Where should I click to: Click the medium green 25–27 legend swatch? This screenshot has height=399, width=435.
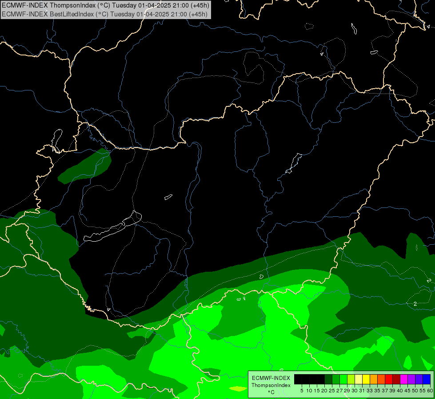[336, 379]
